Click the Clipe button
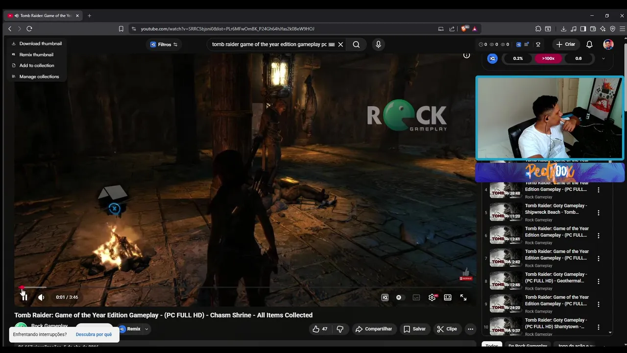Screen dimensions: 627x353 (447, 329)
